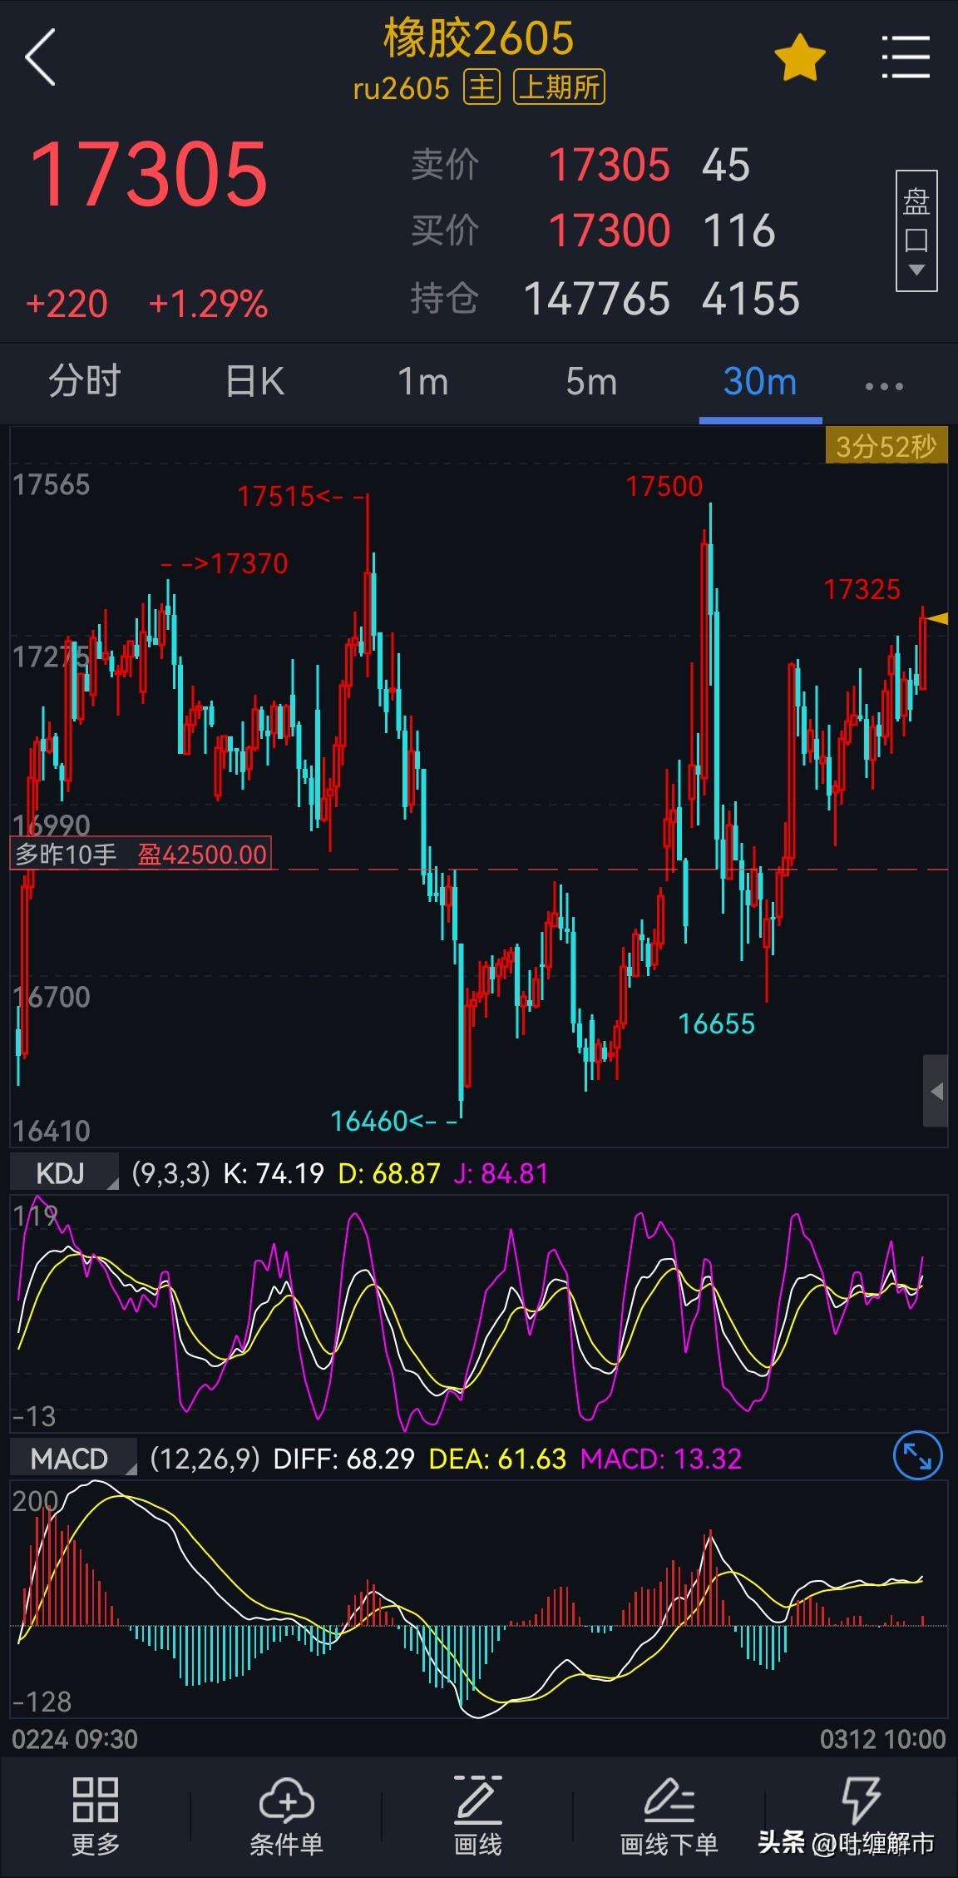Click the 17325 latest high label
The image size is (958, 1878).
[862, 590]
